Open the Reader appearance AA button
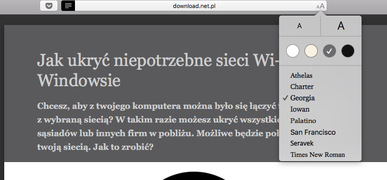This screenshot has height=180, width=387. coord(321,7)
